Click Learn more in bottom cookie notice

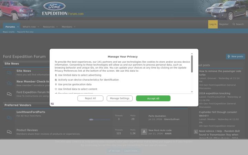pos(131,151)
